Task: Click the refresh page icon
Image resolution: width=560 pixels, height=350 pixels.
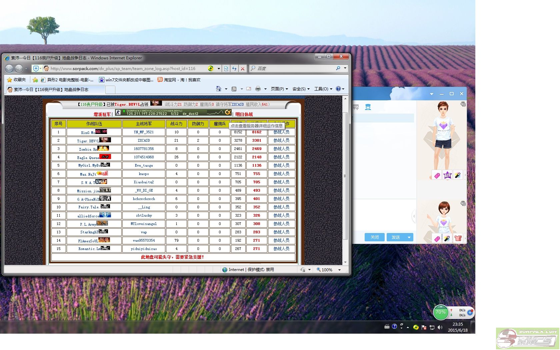Action: (234, 68)
